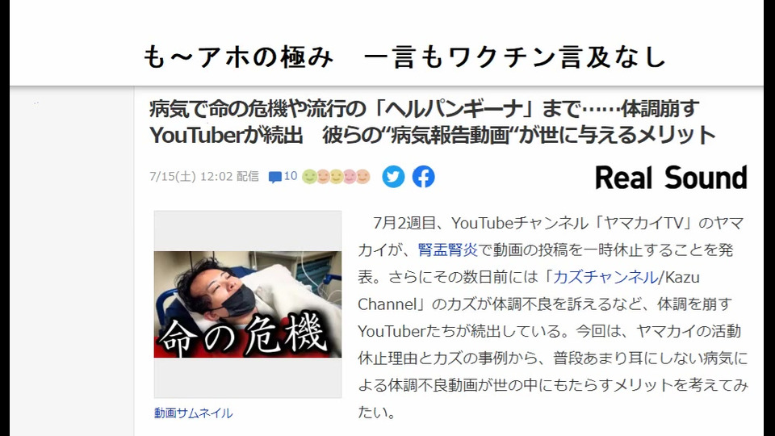775x436 pixels.
Task: Select the orange smiley next to green one
Action: tap(323, 177)
